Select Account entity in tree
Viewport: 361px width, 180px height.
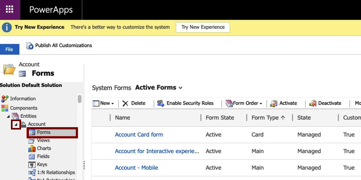[37, 124]
